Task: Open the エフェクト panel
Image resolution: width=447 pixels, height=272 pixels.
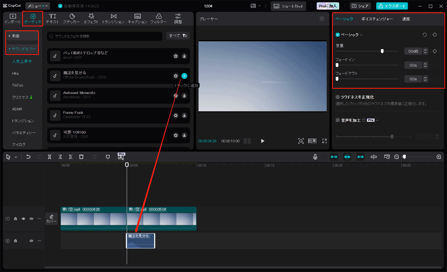Action: [91, 18]
